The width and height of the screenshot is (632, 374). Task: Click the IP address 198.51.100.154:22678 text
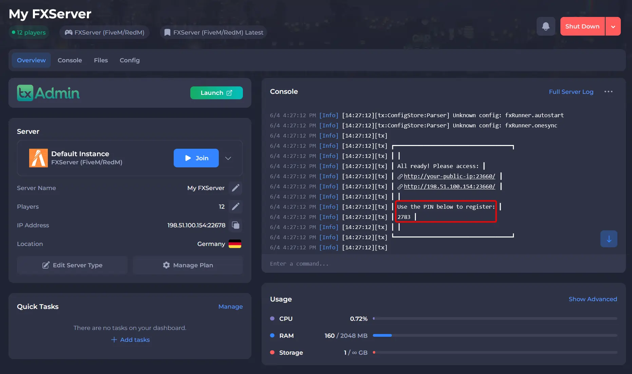coord(196,225)
